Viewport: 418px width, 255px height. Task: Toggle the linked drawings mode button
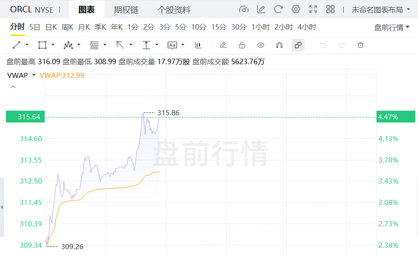tap(298, 45)
